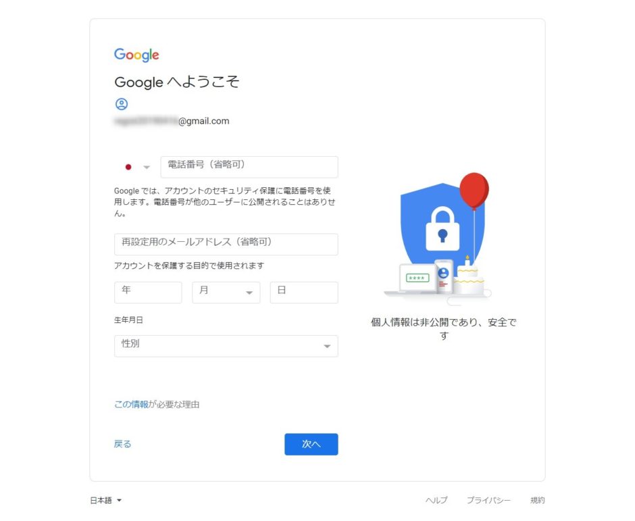635x521 pixels.
Task: Open the この情報 link
Action: 131,404
